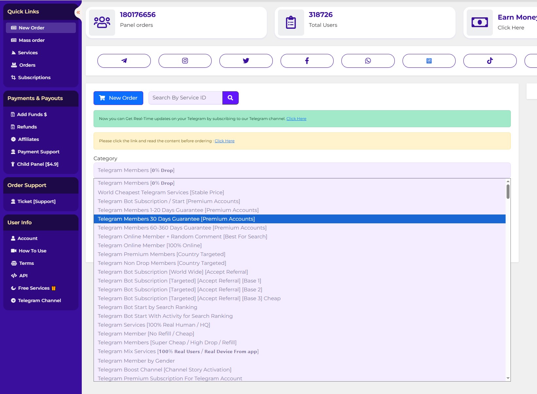
Task: Open Free Services sidebar item
Action: pyautogui.click(x=34, y=288)
